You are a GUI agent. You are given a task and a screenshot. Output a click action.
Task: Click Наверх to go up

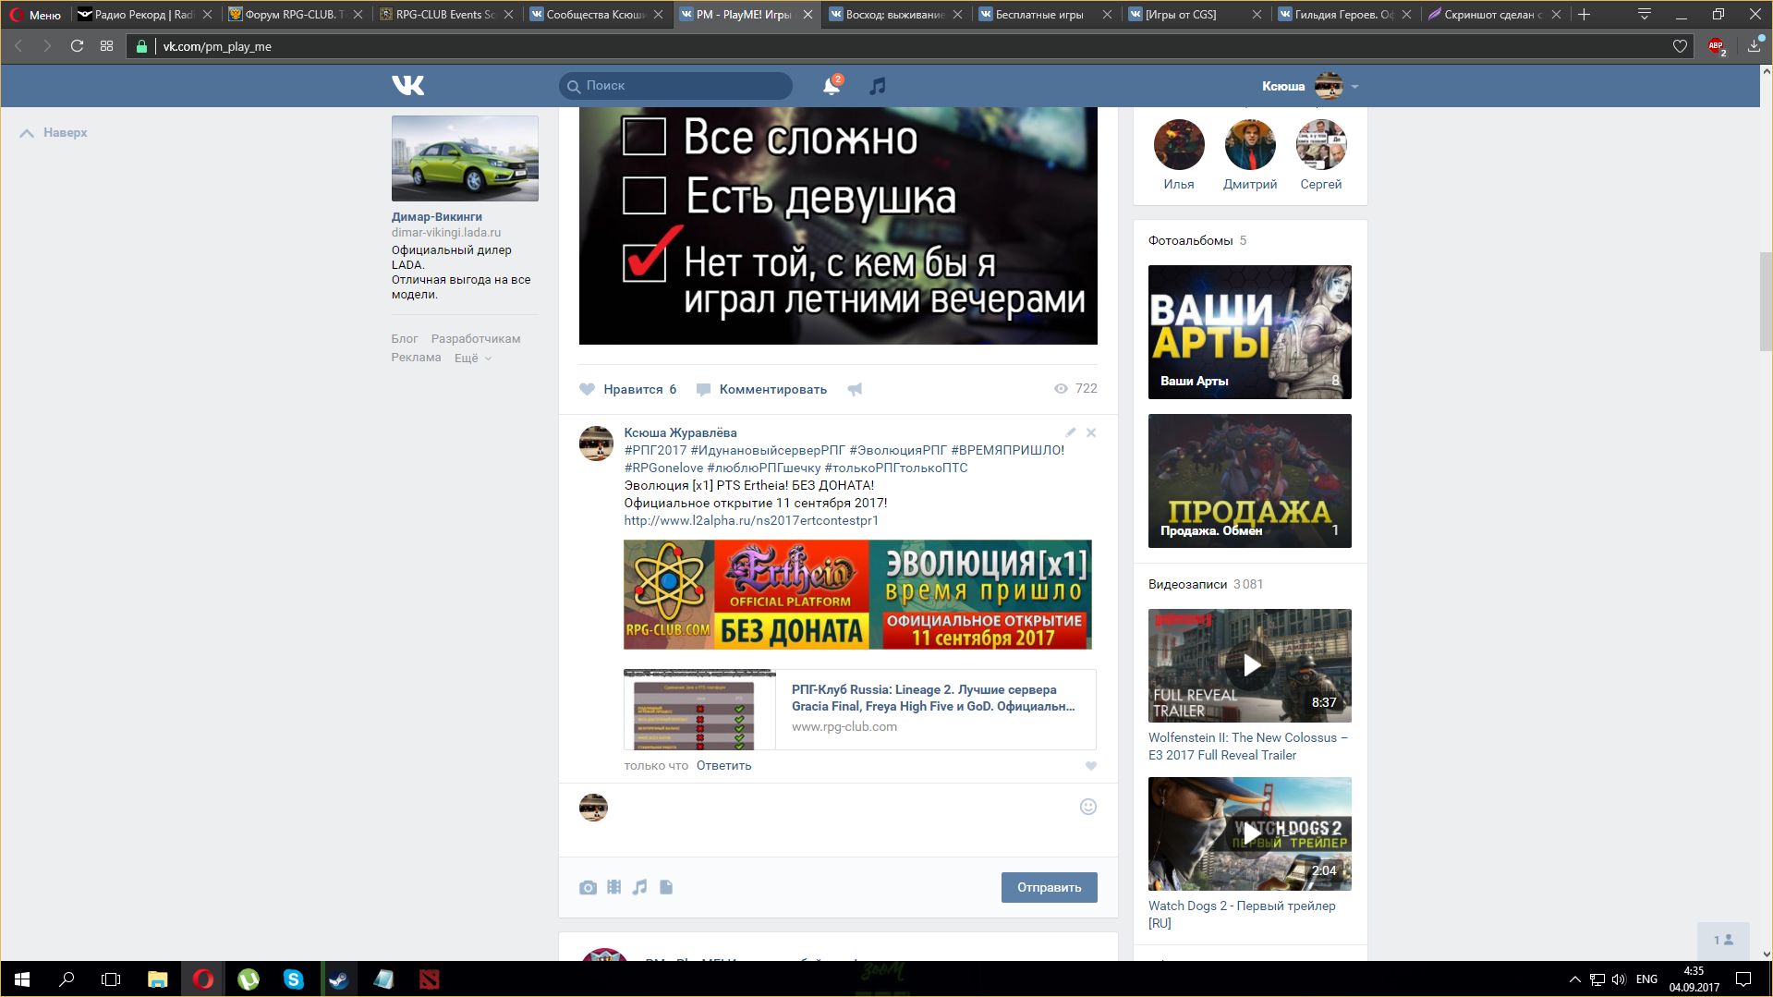click(x=54, y=133)
